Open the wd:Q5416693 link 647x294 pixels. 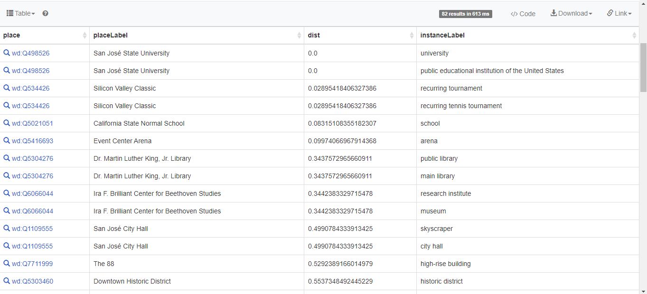click(x=33, y=141)
